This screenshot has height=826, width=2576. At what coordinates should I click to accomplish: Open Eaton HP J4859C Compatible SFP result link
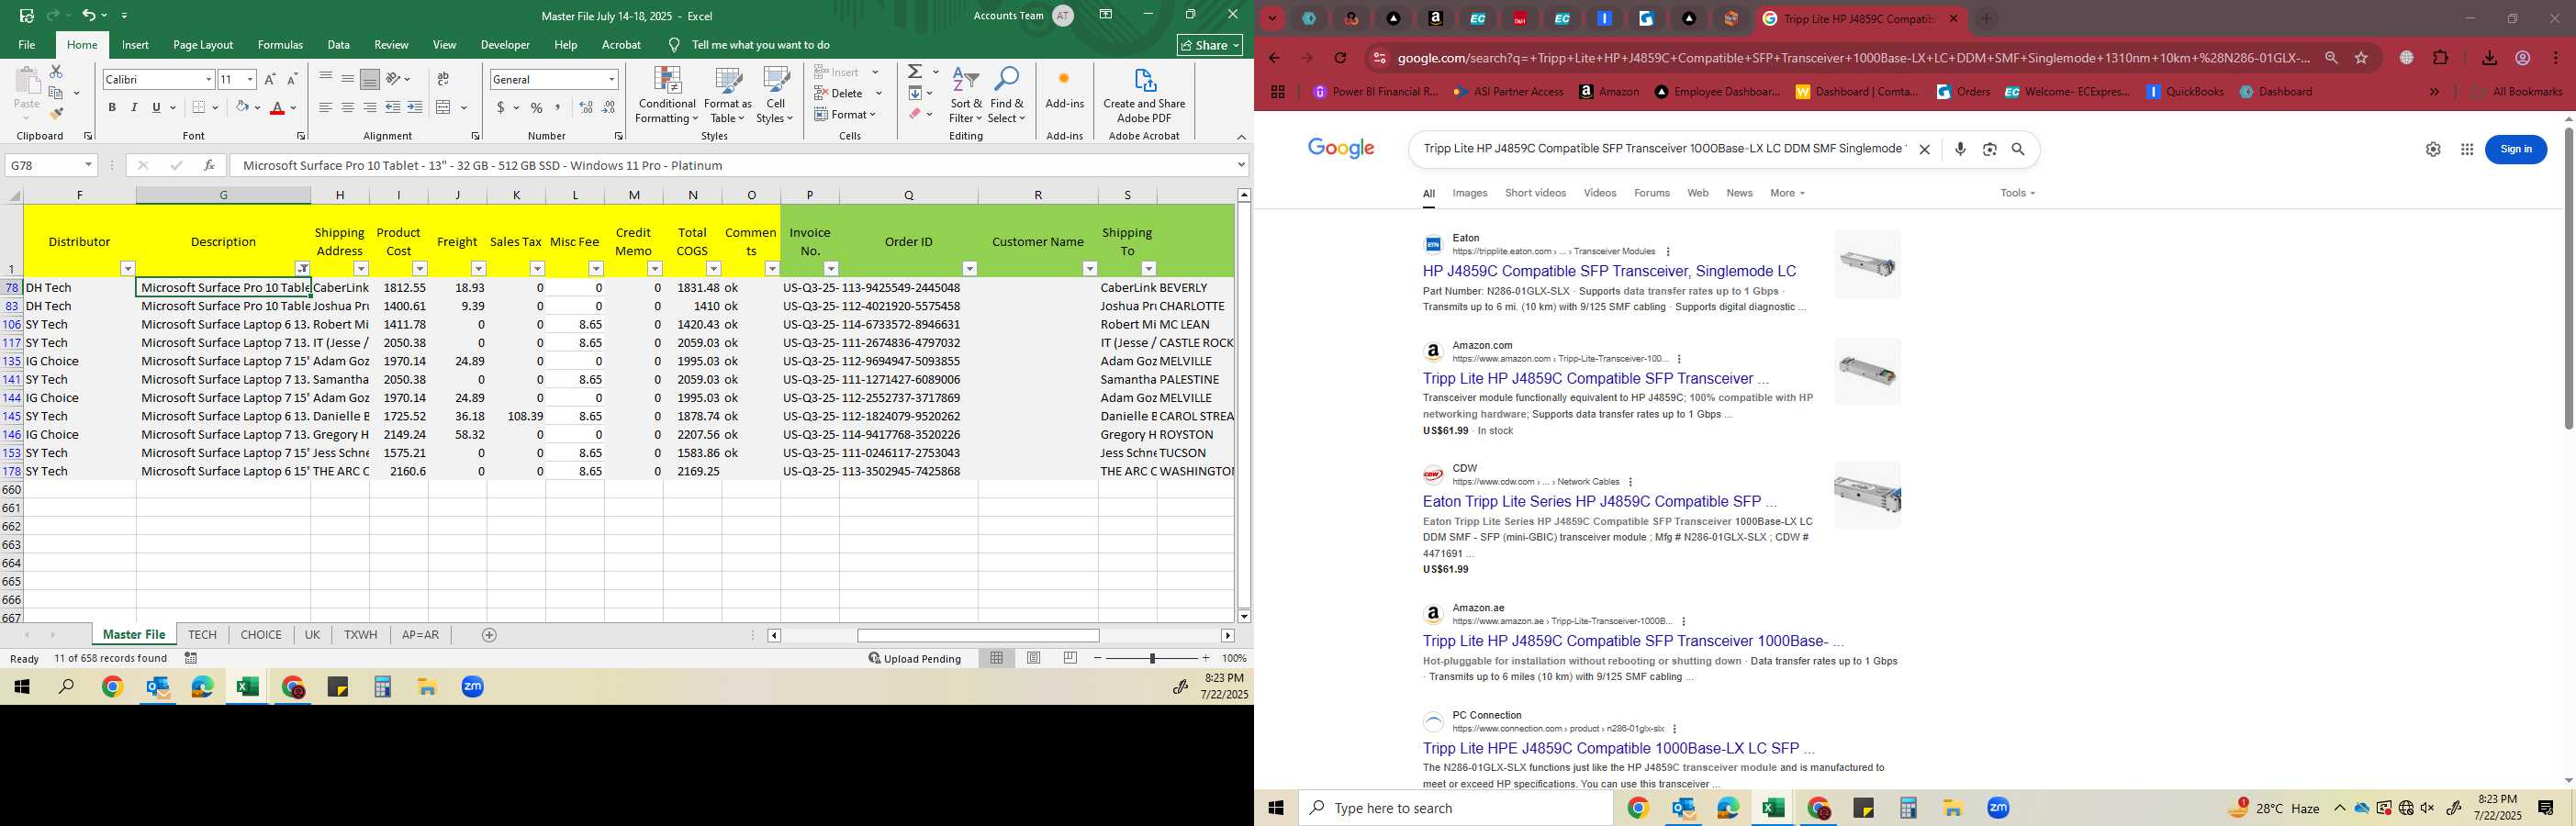(x=1609, y=271)
